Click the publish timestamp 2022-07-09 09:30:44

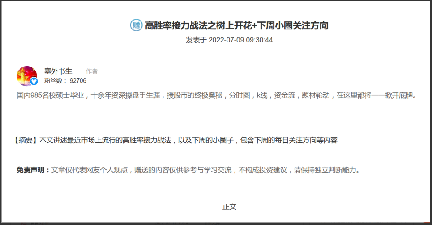(241, 40)
